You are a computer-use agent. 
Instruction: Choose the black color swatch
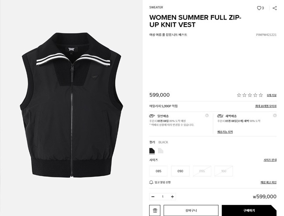[152, 151]
